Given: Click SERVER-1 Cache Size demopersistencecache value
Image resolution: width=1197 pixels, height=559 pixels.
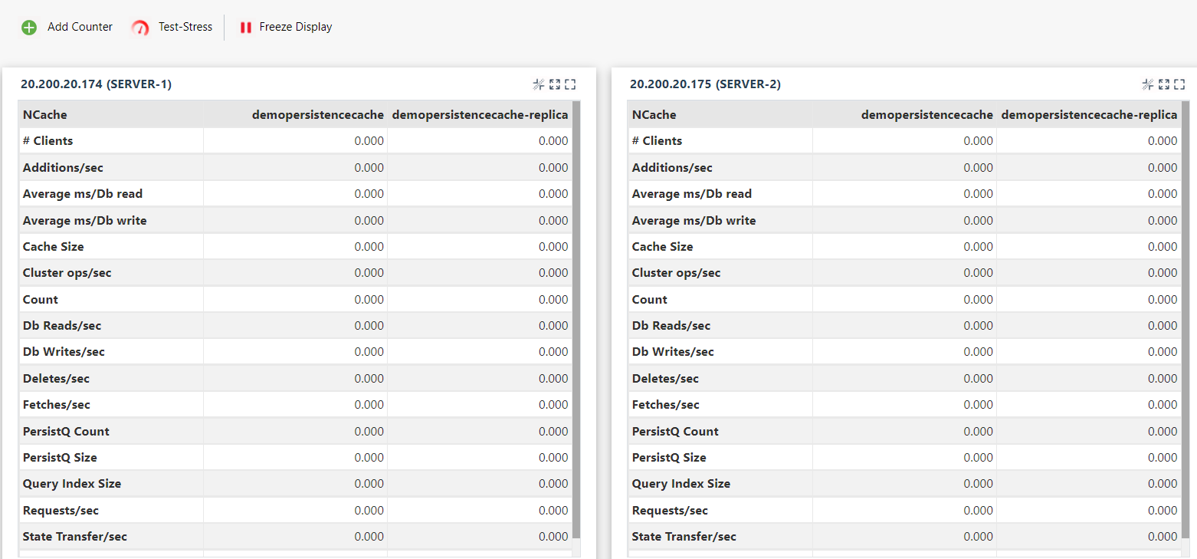Looking at the screenshot, I should pyautogui.click(x=369, y=247).
